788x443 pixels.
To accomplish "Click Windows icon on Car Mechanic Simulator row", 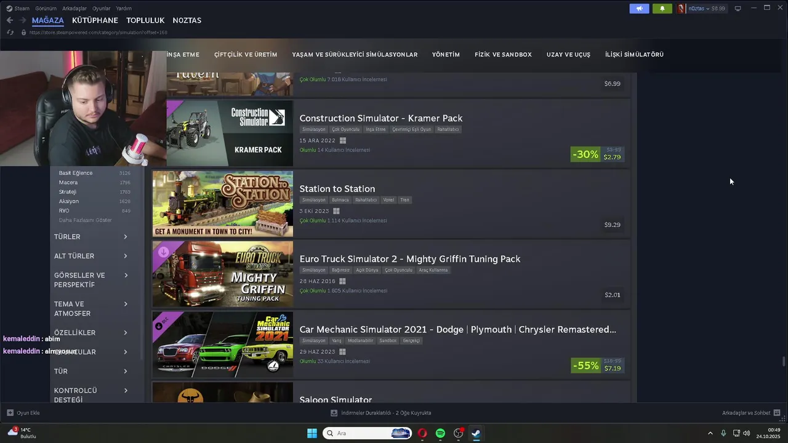I will (342, 352).
